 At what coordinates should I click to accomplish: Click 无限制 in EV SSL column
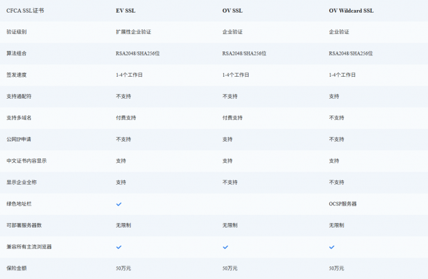point(123,226)
